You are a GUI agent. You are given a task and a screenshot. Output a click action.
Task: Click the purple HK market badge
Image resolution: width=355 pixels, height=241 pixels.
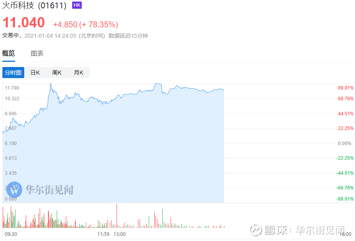coord(76,5)
